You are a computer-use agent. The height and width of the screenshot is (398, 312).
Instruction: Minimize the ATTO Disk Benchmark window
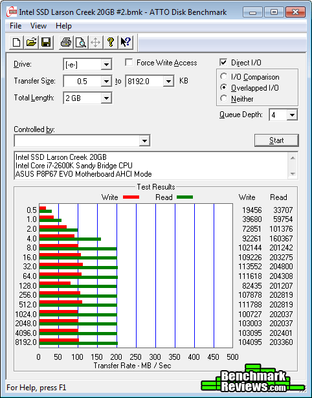click(x=252, y=12)
